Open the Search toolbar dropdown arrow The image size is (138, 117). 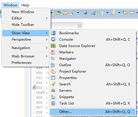point(78,13)
